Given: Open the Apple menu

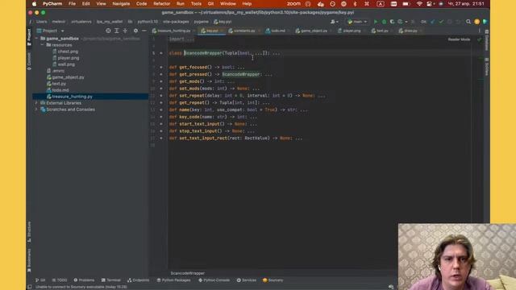Looking at the screenshot, I should 34,4.
